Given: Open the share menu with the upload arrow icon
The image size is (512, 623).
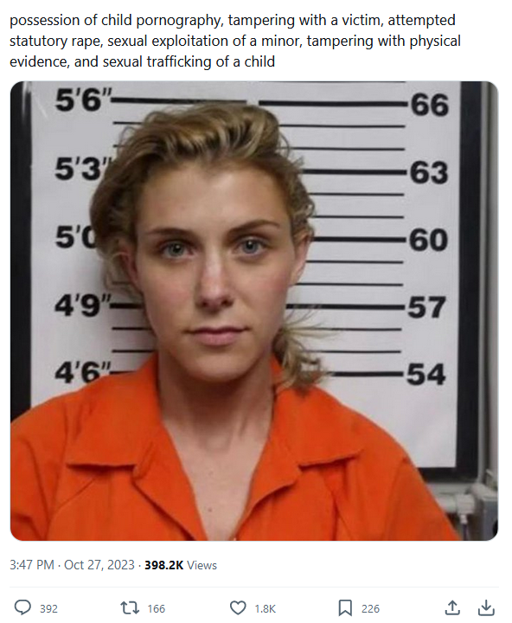Looking at the screenshot, I should [452, 607].
